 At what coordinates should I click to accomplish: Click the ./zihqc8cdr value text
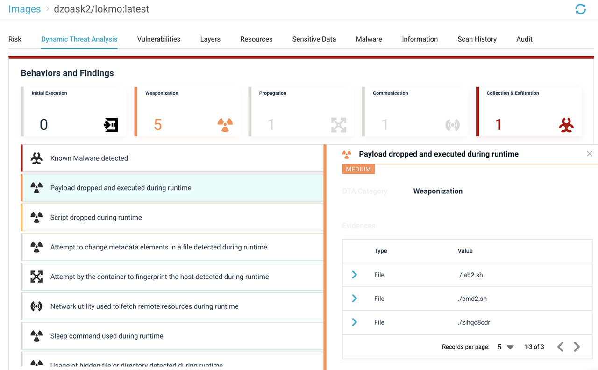click(474, 322)
